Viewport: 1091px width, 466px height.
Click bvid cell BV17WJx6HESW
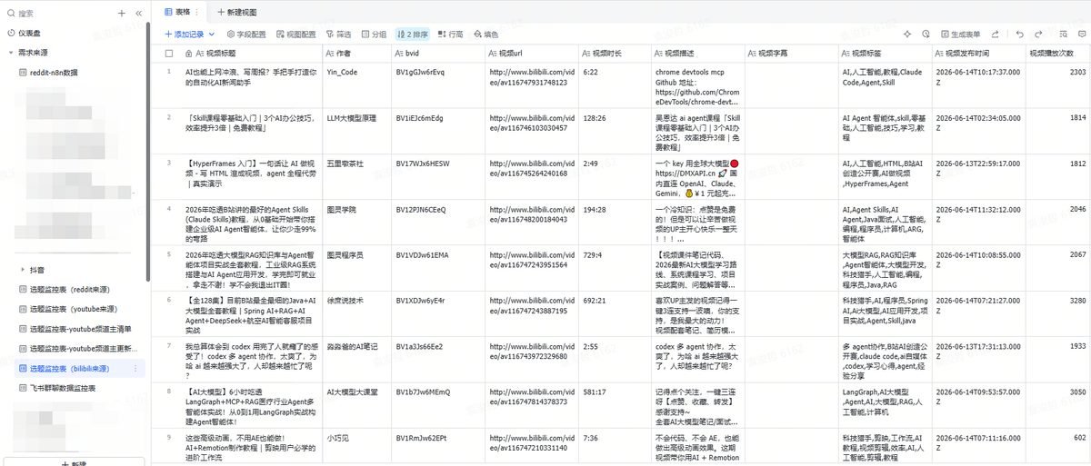(x=438, y=177)
